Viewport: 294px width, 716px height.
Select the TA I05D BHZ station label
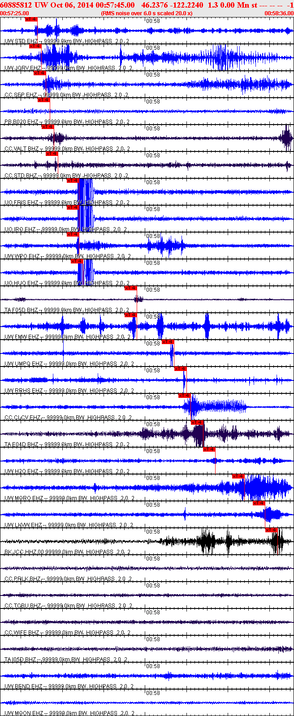(x=21, y=659)
